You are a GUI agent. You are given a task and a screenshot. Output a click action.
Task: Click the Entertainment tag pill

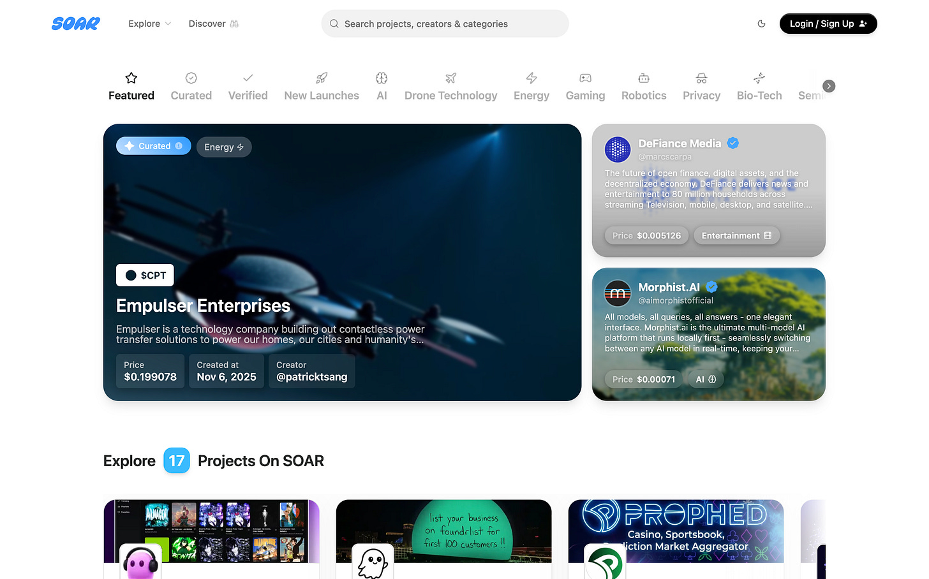point(736,235)
